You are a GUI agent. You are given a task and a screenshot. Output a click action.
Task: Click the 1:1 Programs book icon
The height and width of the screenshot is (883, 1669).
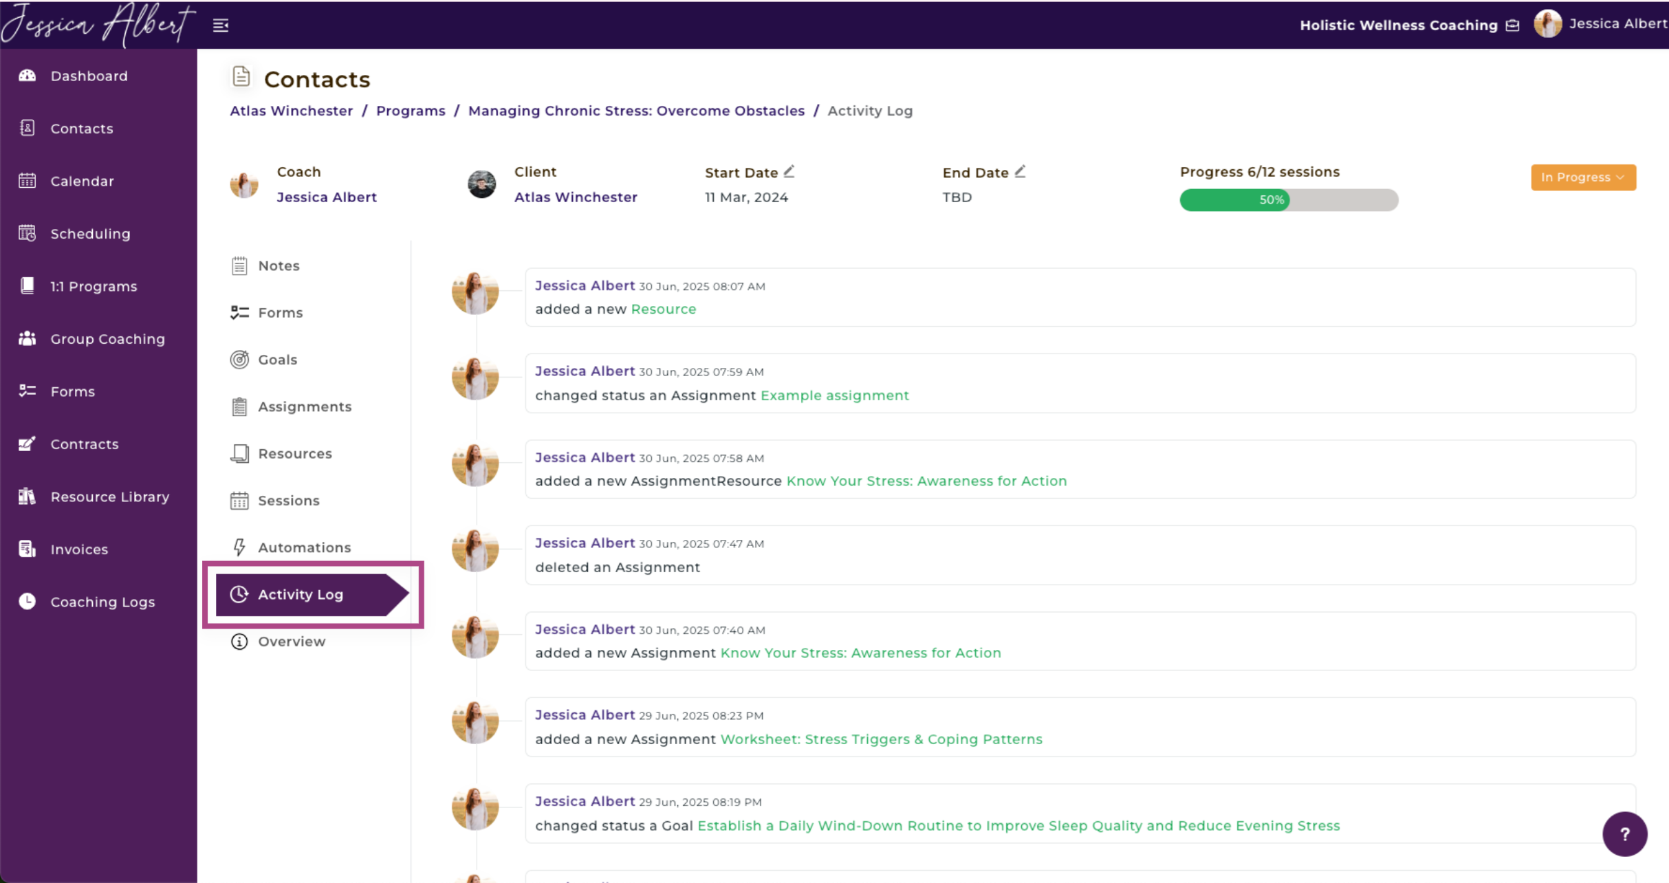tap(27, 286)
